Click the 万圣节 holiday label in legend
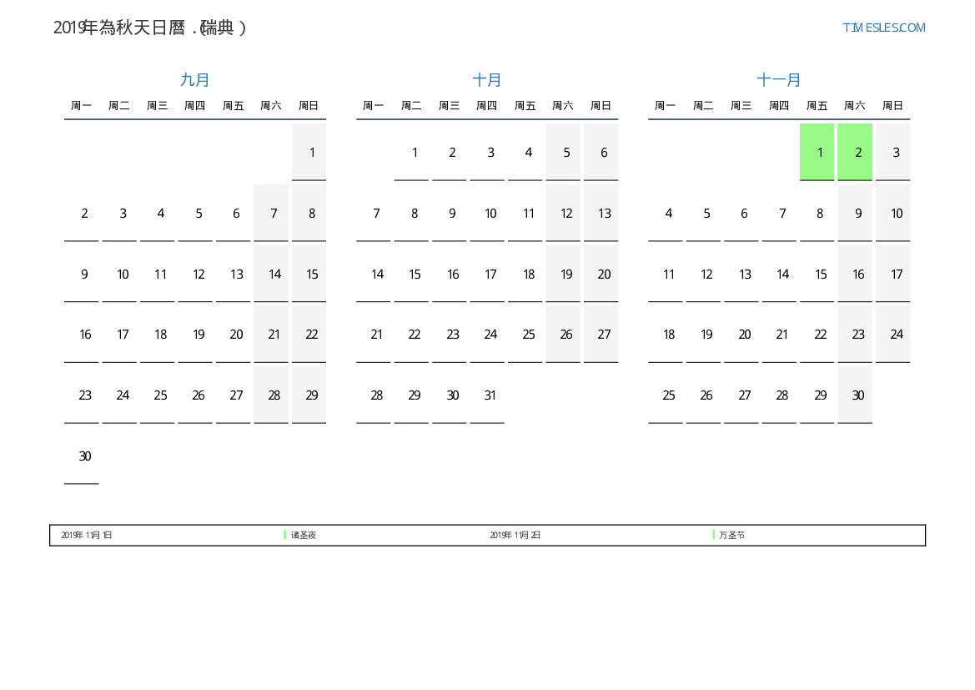975x690 pixels. (731, 535)
